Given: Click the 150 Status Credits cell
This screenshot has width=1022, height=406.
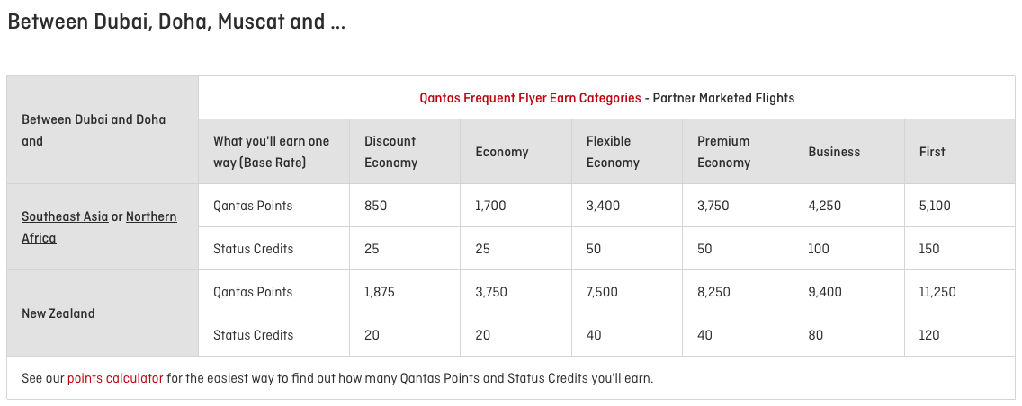Looking at the screenshot, I should pyautogui.click(x=929, y=249).
